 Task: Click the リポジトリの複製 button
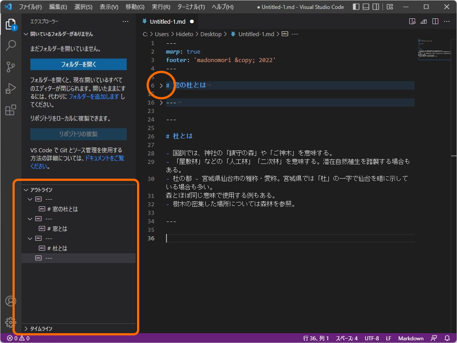click(79, 134)
